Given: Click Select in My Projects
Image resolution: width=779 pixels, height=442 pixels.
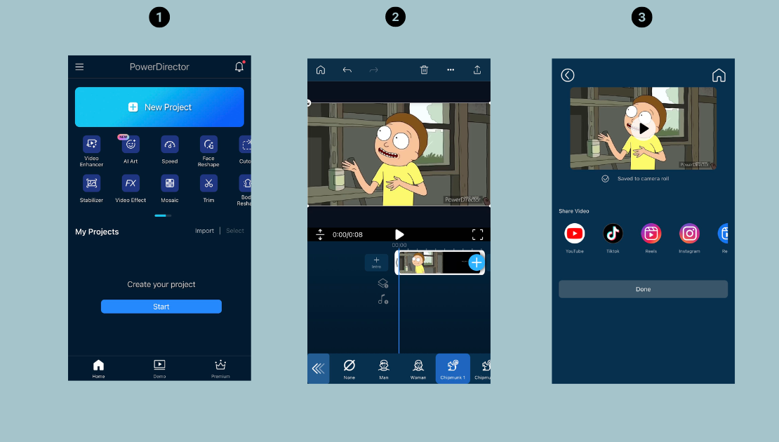Looking at the screenshot, I should click(235, 231).
